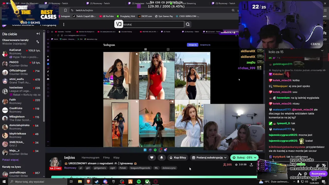Change followed channels sort order icon

(x=38, y=42)
